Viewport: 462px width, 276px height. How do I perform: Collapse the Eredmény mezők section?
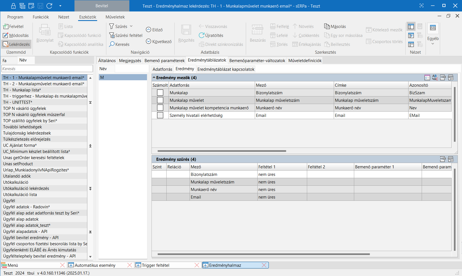[x=154, y=78]
